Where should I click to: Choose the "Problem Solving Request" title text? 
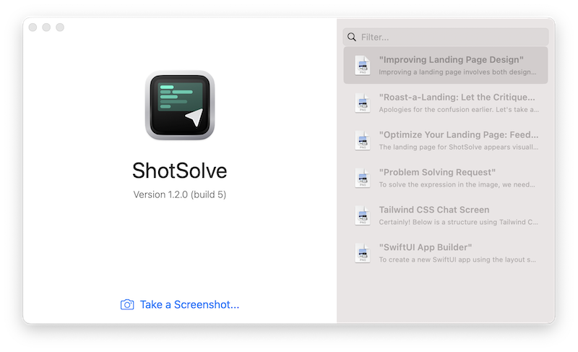point(437,172)
